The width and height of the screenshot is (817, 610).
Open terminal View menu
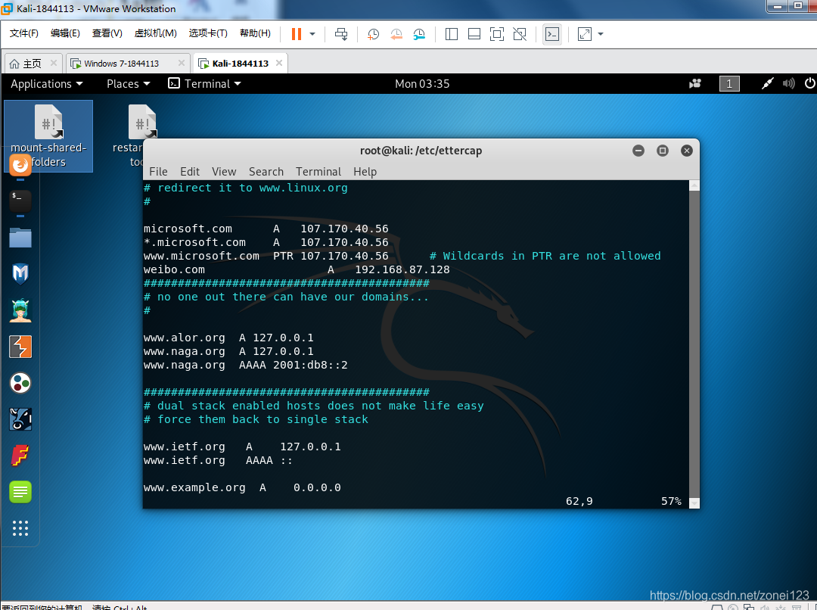pos(224,172)
